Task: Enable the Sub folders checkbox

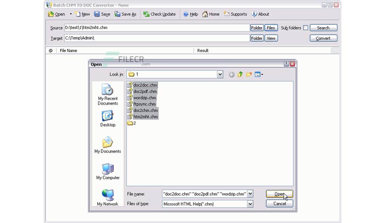Action: coord(306,28)
